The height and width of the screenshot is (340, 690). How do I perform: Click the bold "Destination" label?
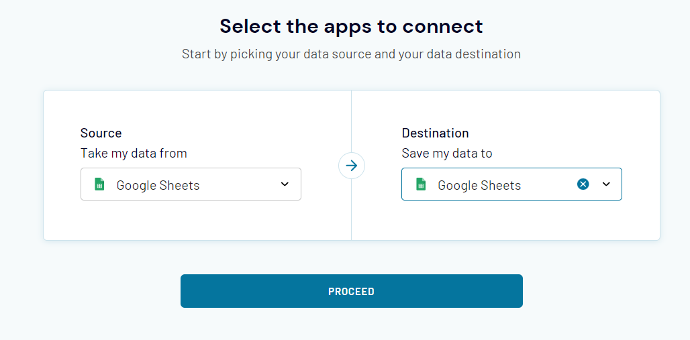coord(435,133)
